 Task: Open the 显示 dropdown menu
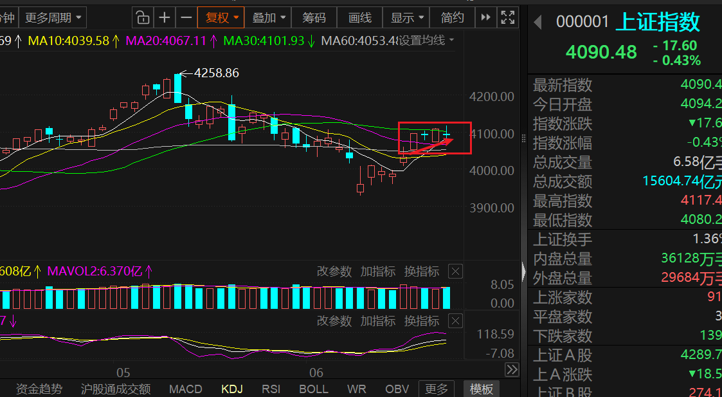coord(406,18)
